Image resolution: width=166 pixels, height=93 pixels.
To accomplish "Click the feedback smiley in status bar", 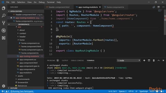I will click(x=157, y=91).
